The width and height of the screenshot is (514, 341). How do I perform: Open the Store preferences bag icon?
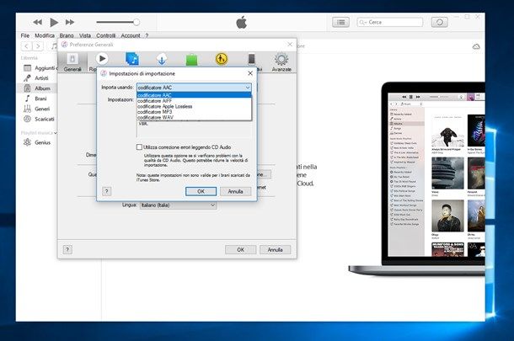[x=191, y=60]
